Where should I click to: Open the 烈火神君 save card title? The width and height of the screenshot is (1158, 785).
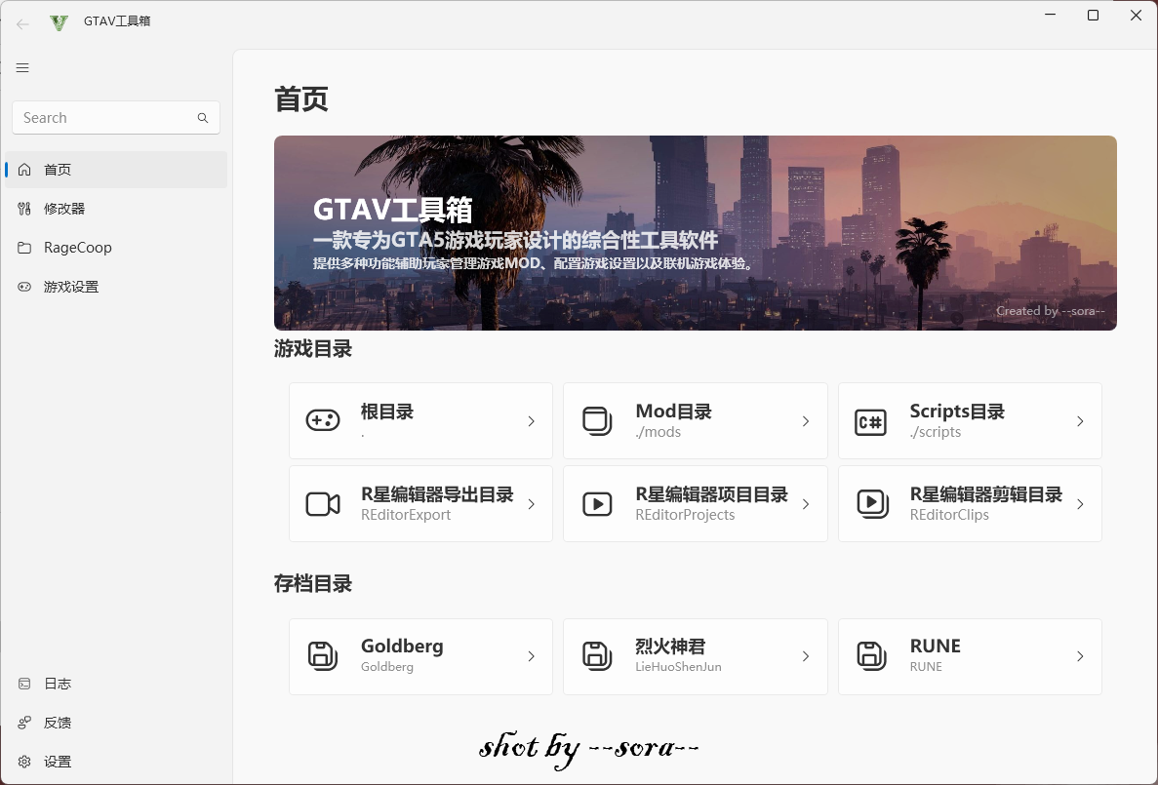point(670,647)
